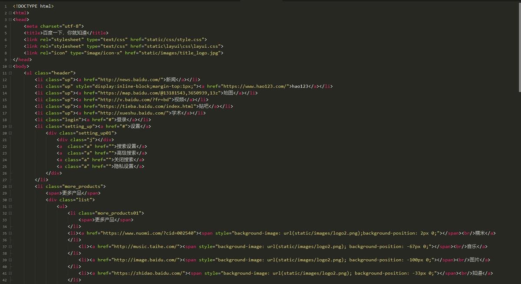Fold the ul class="header" block
The width and height of the screenshot is (521, 284).
click(10, 73)
